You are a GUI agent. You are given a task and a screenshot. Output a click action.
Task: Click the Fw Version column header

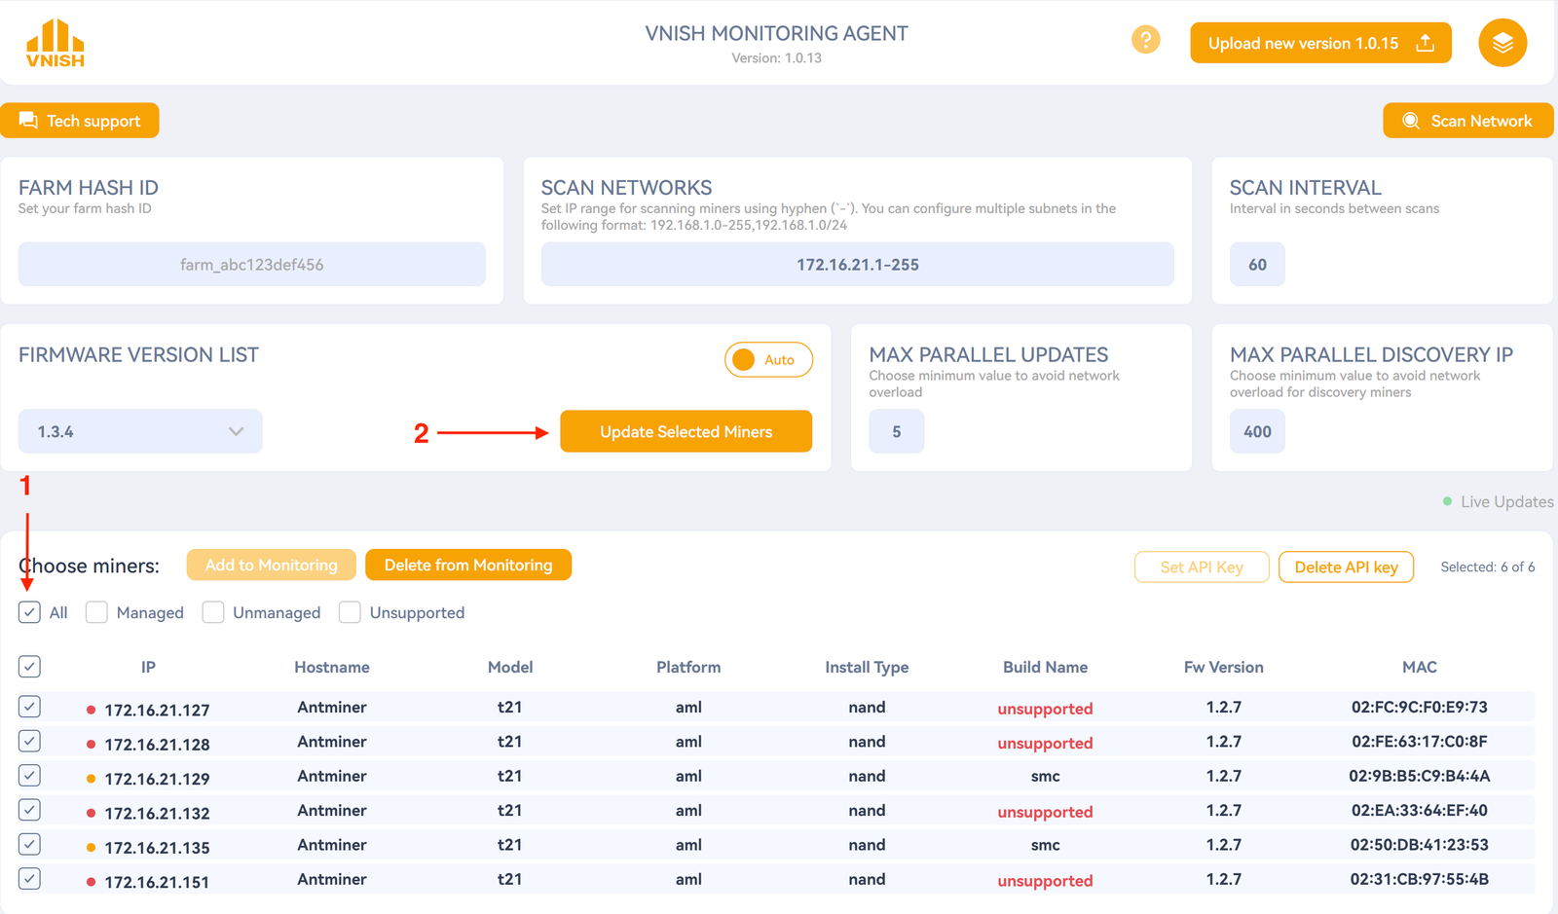click(x=1224, y=667)
